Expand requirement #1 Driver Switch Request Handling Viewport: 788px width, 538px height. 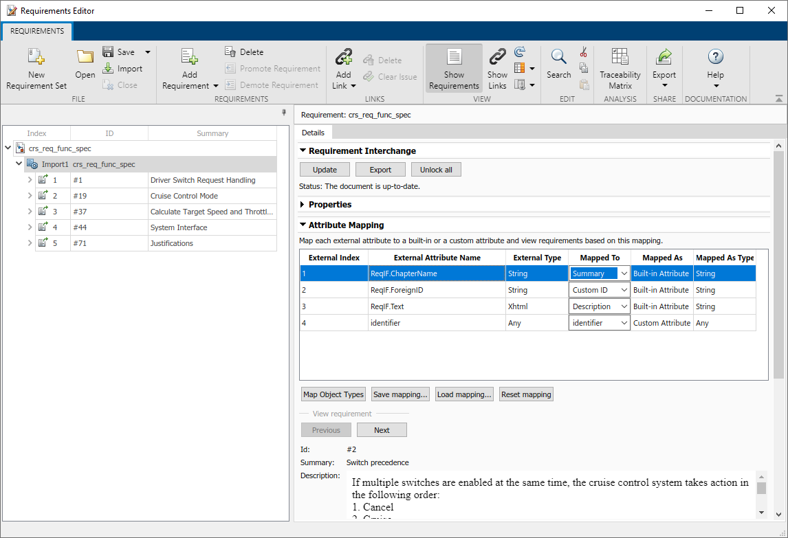pyautogui.click(x=29, y=179)
